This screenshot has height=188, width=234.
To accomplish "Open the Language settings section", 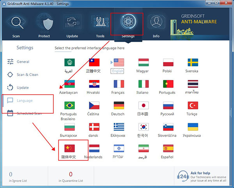I will click(x=20, y=100).
